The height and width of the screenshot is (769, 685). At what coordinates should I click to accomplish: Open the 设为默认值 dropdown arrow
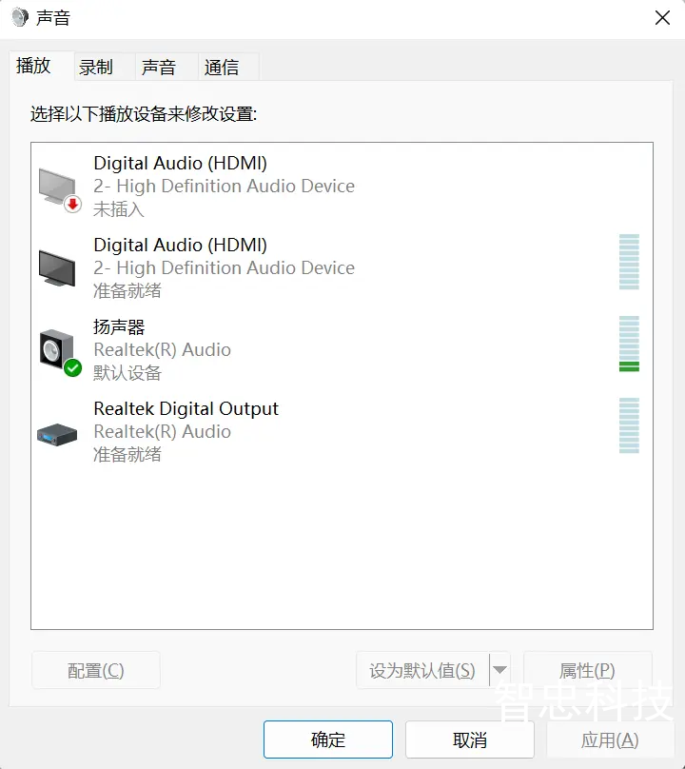point(499,670)
